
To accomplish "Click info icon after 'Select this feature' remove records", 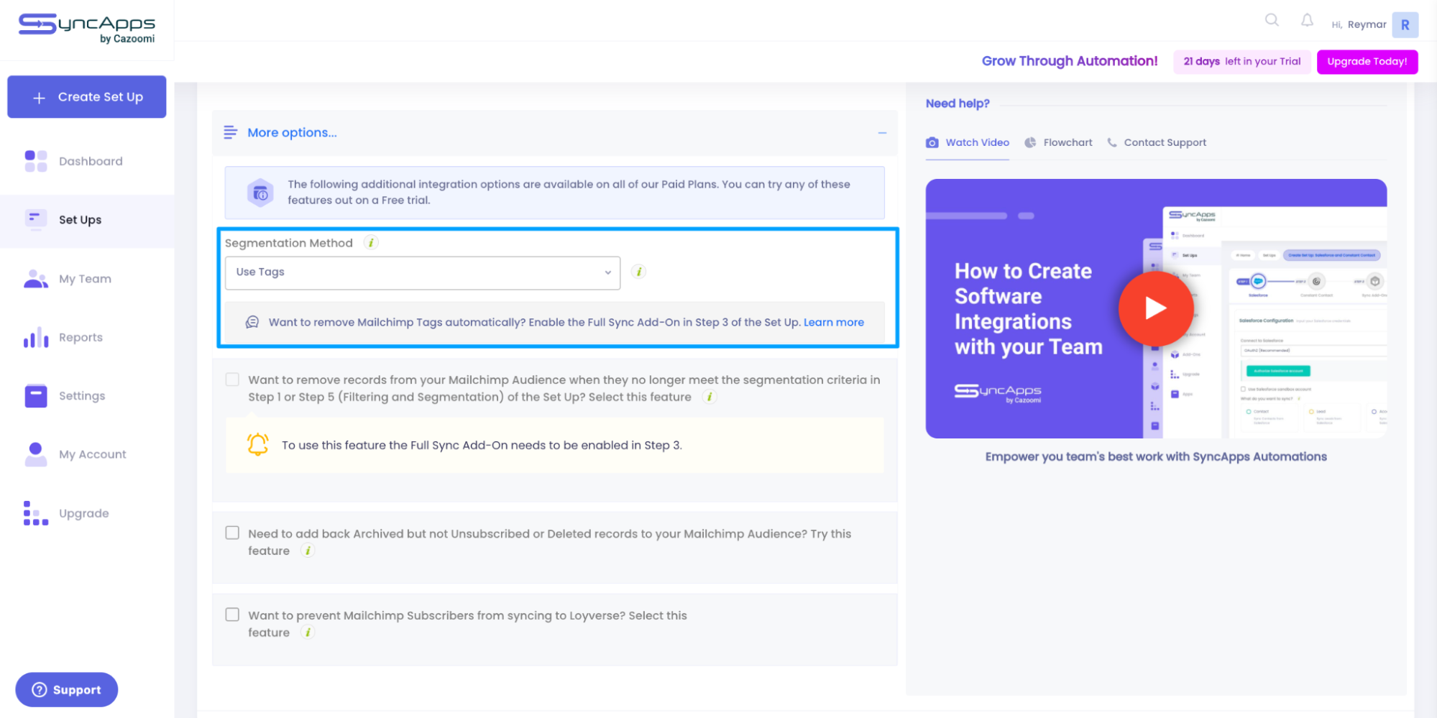I will click(710, 397).
